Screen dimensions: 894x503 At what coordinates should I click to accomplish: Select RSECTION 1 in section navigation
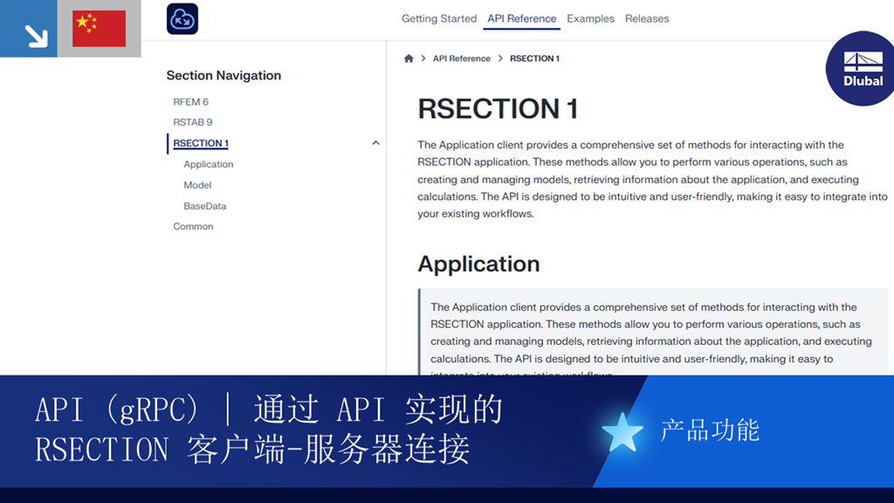(x=201, y=143)
